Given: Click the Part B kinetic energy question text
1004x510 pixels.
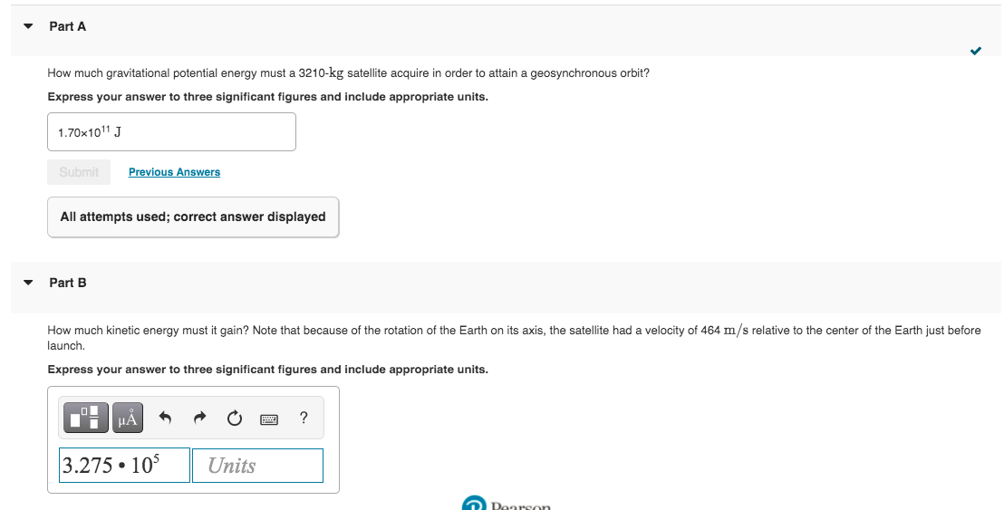Looking at the screenshot, I should pos(514,338).
